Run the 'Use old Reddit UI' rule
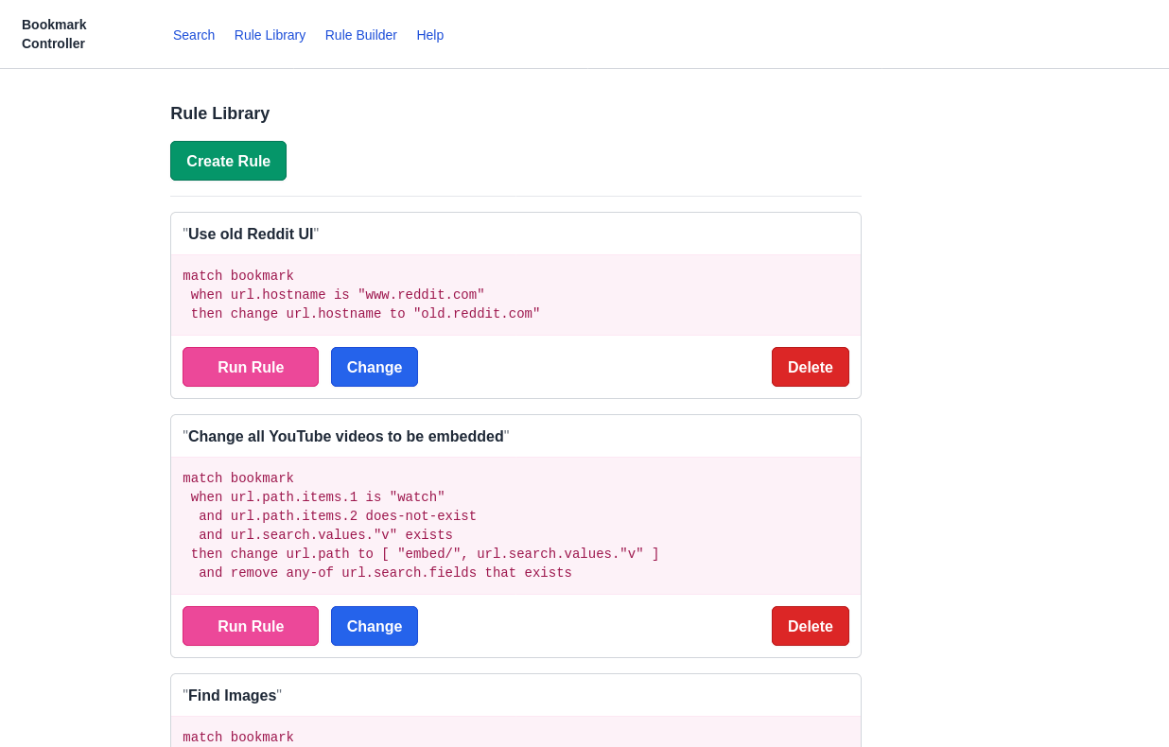Screen dimensions: 1169x747 [x=251, y=367]
